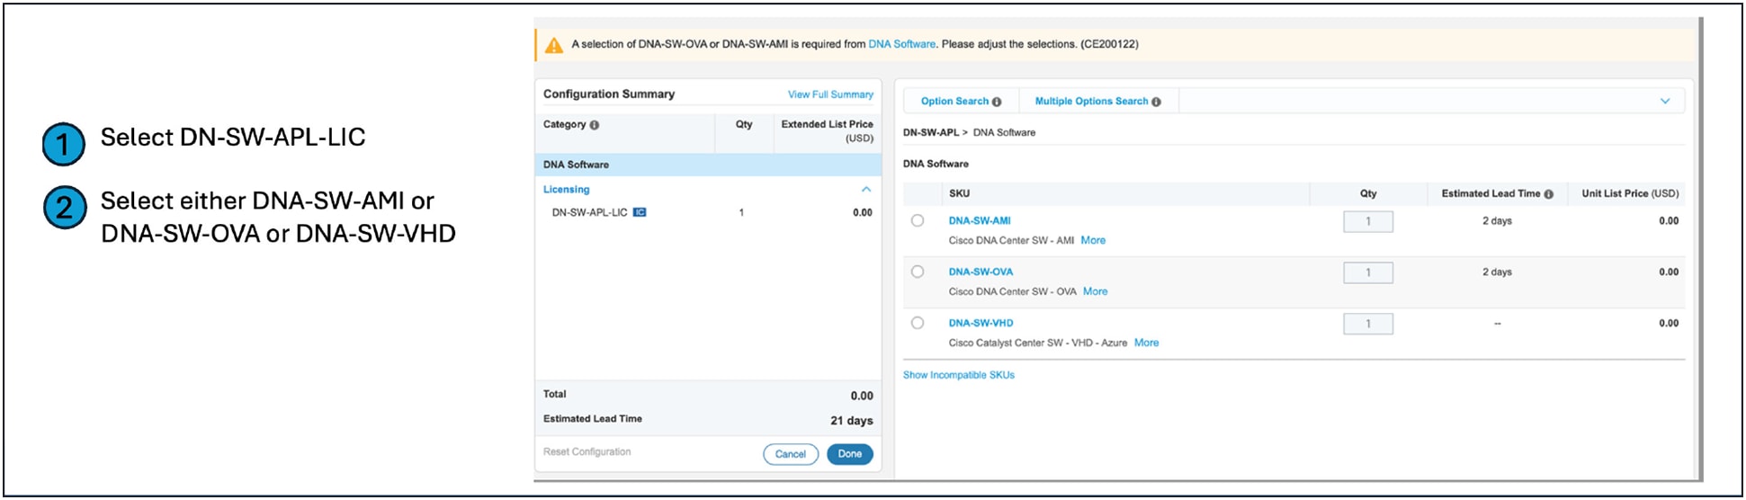Click More next to VHD - Azure description
The image size is (1746, 500).
coord(1146,343)
